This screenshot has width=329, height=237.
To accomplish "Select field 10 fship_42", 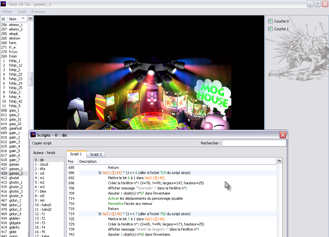I will click(14, 101).
